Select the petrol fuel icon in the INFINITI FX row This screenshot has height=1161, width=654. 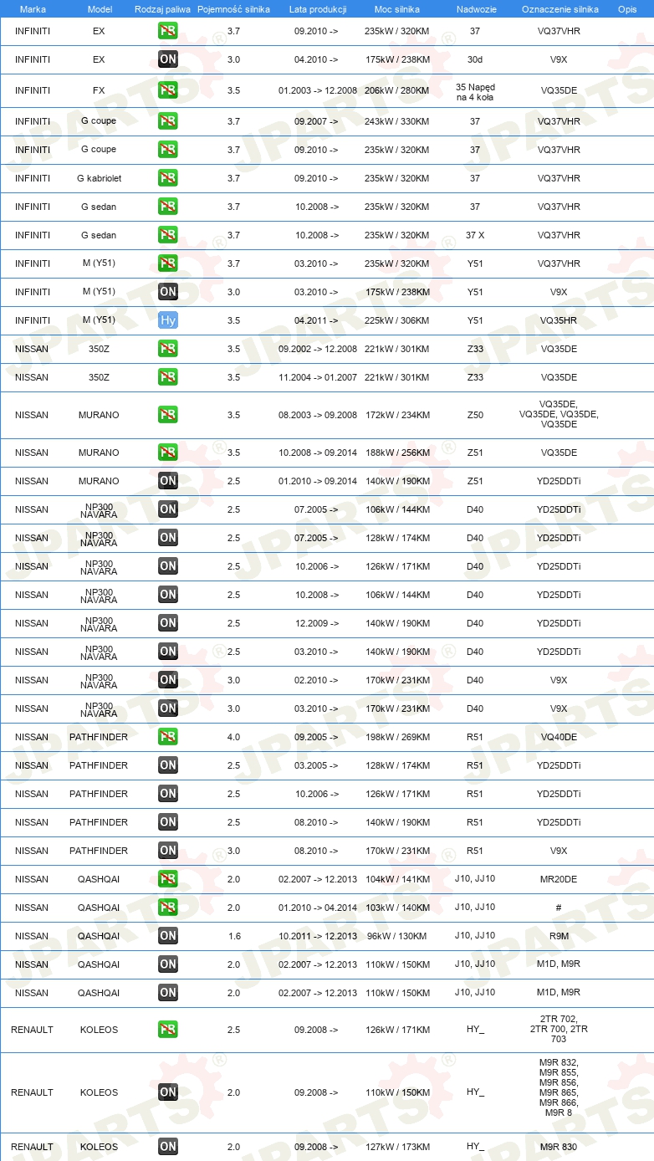coord(168,90)
